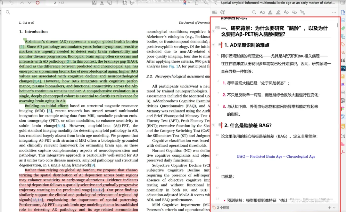Viewport: 346px width, 212px height.
Task: Add a tag with the plus button
Action: 329,208
